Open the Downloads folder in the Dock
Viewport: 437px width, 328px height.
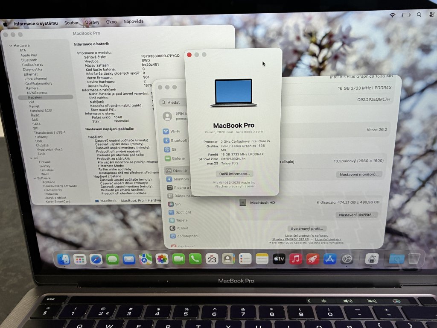(x=396, y=259)
